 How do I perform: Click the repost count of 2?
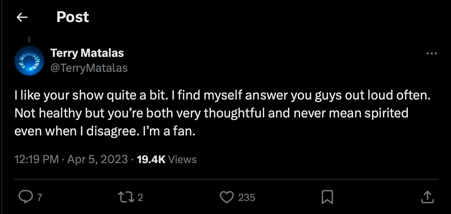click(140, 197)
